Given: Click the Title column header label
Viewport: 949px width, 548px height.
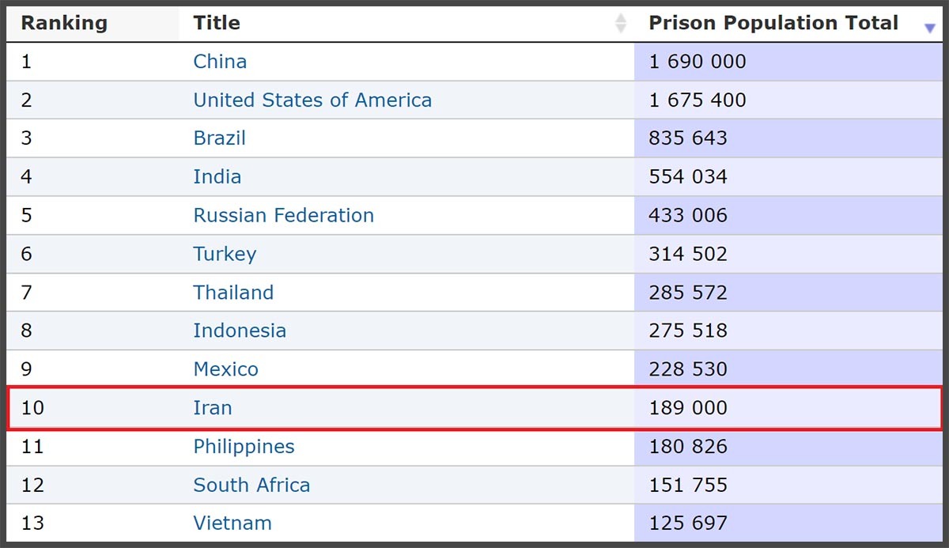Looking at the screenshot, I should tap(217, 23).
